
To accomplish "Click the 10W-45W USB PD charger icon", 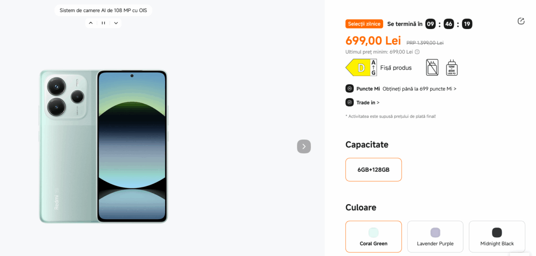I will pos(452,67).
